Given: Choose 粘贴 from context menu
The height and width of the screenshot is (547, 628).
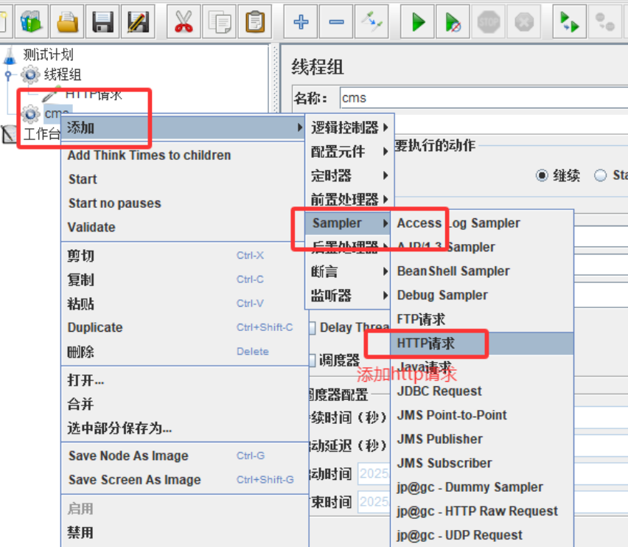Looking at the screenshot, I should 184,304.
